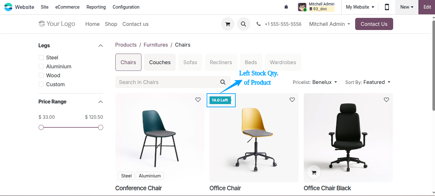Submit the Search in Chairs magnifier
This screenshot has height=196, width=435.
223,82
